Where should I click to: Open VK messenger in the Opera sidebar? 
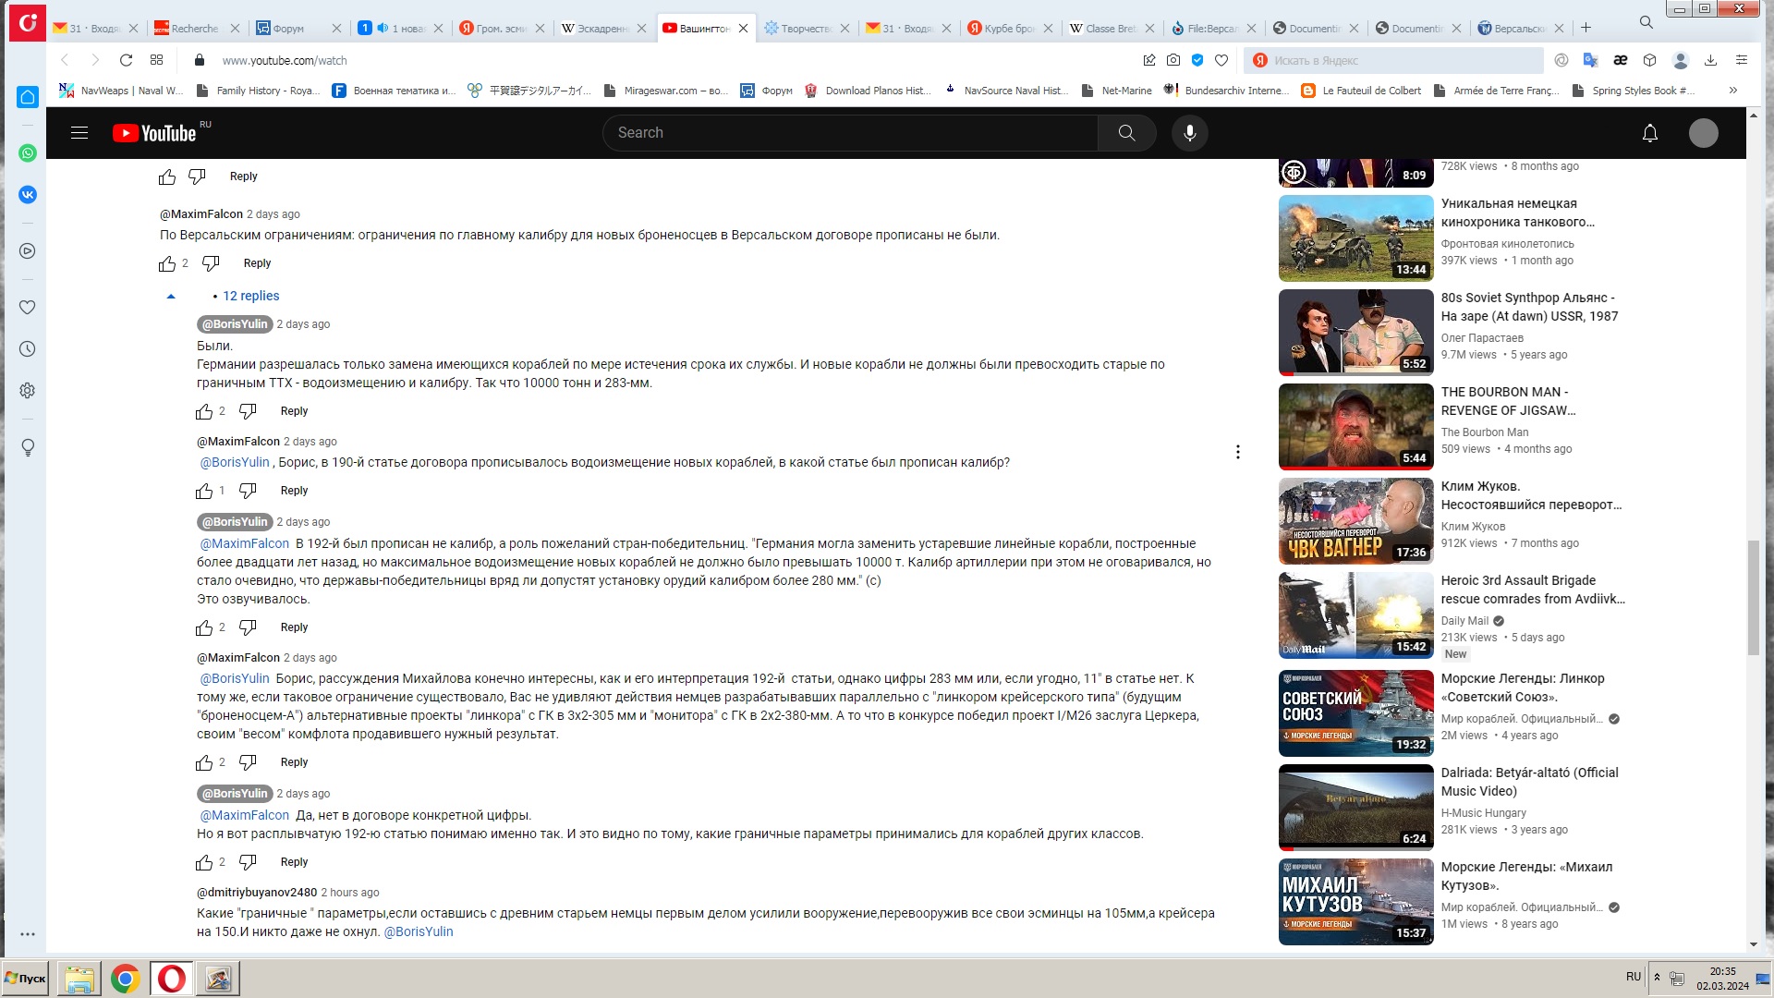coord(28,195)
